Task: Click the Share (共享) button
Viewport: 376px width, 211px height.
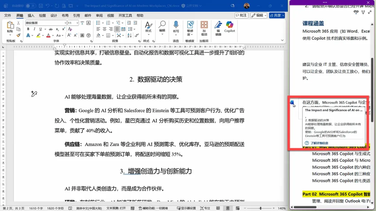Action: [x=277, y=15]
